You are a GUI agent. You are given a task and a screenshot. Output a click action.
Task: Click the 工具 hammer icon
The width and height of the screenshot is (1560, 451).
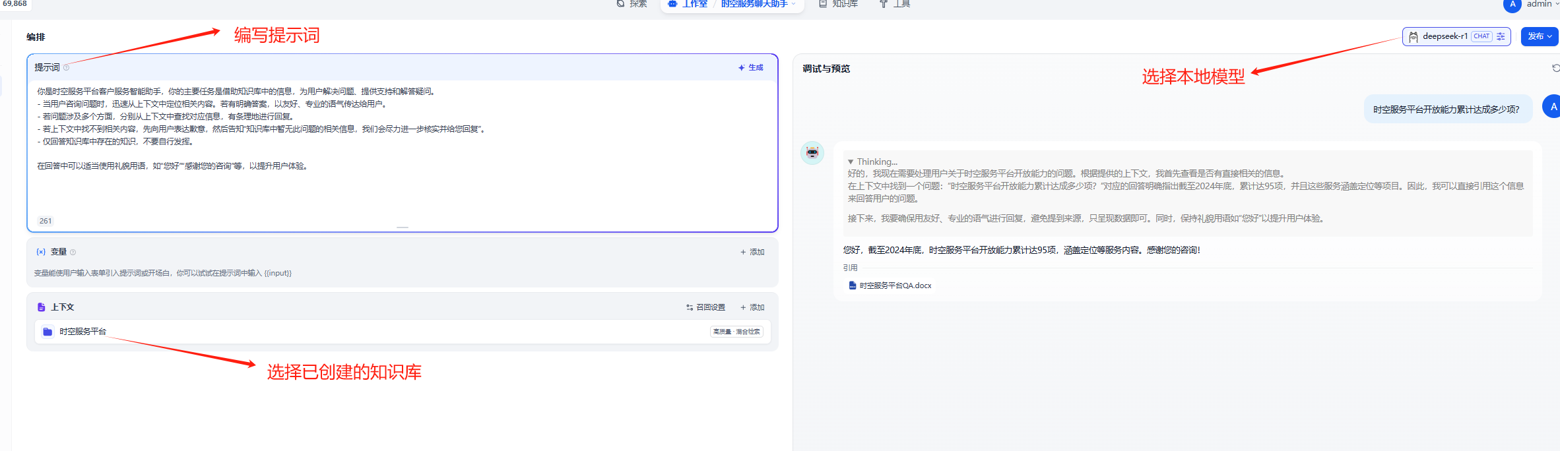884,4
